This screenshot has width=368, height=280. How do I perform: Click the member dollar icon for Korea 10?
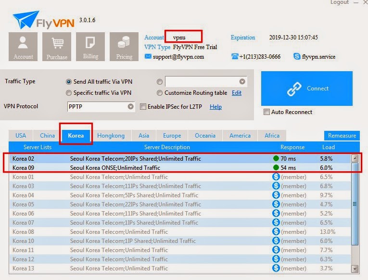tap(276, 241)
